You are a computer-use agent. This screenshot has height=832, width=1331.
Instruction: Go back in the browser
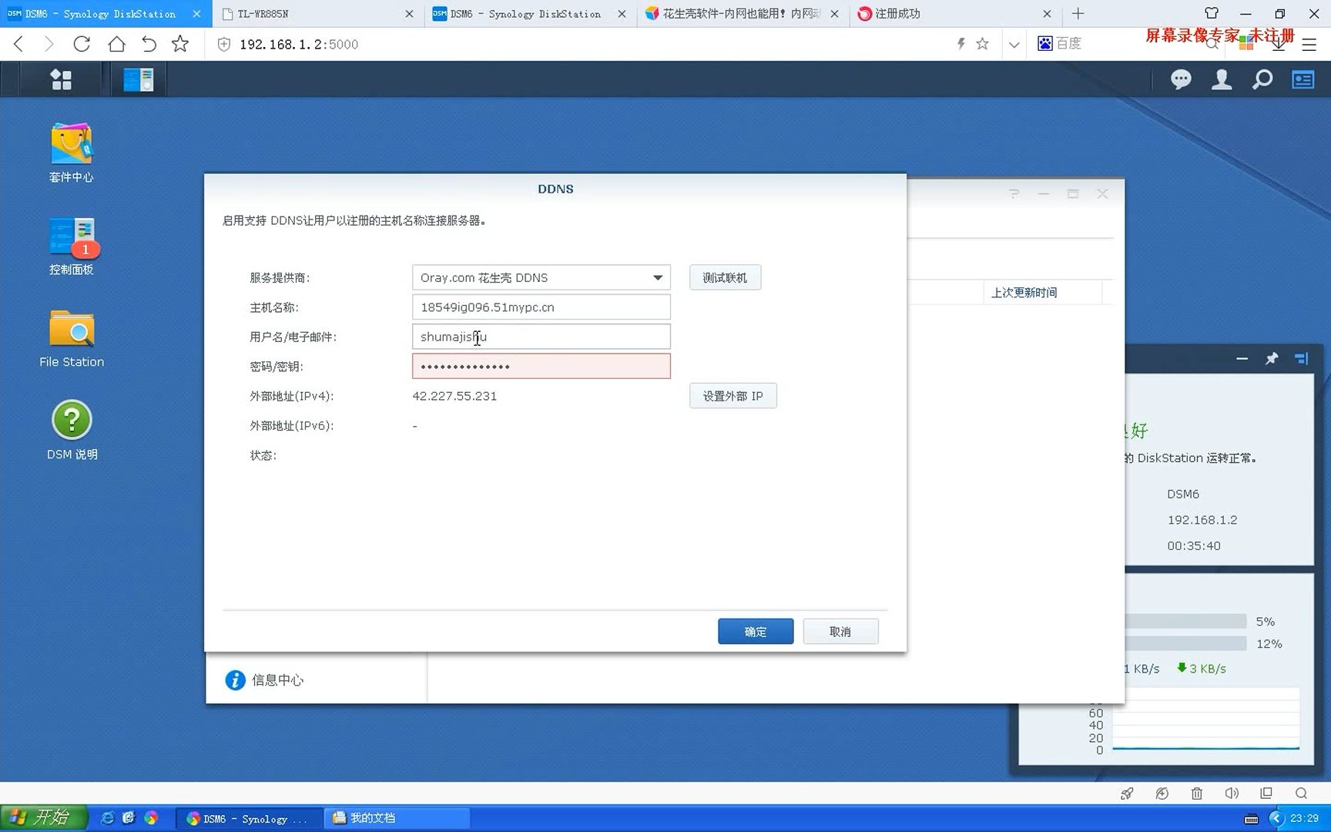19,44
